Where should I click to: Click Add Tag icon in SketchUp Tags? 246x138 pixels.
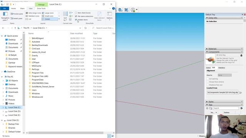207,108
